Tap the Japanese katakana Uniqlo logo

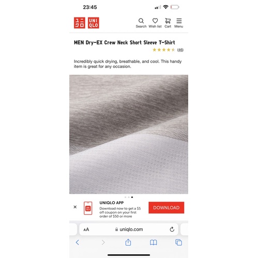[x=80, y=23]
